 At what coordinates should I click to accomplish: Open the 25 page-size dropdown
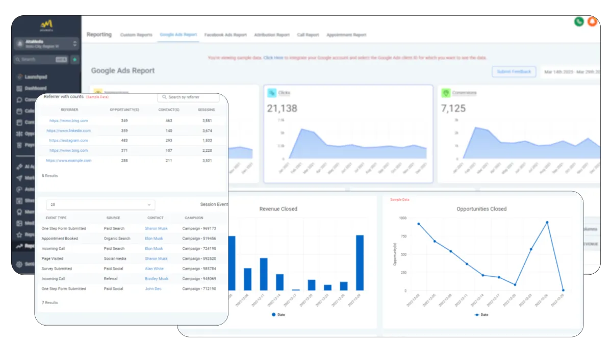point(100,204)
